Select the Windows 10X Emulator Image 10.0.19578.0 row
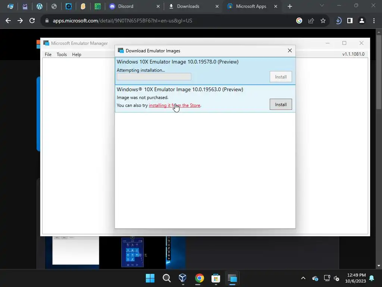 [205, 71]
